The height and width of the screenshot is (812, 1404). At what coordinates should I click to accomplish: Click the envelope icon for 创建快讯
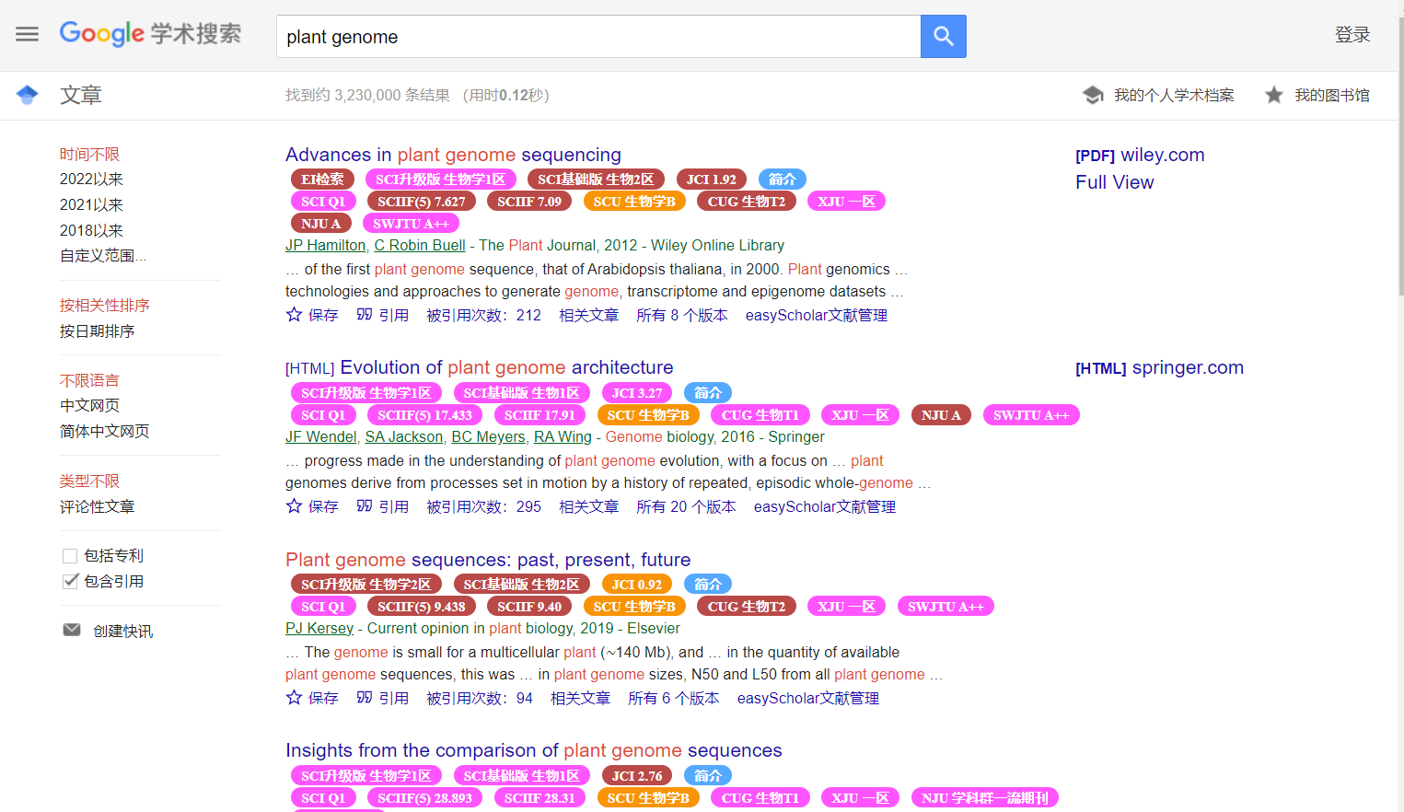[x=72, y=630]
